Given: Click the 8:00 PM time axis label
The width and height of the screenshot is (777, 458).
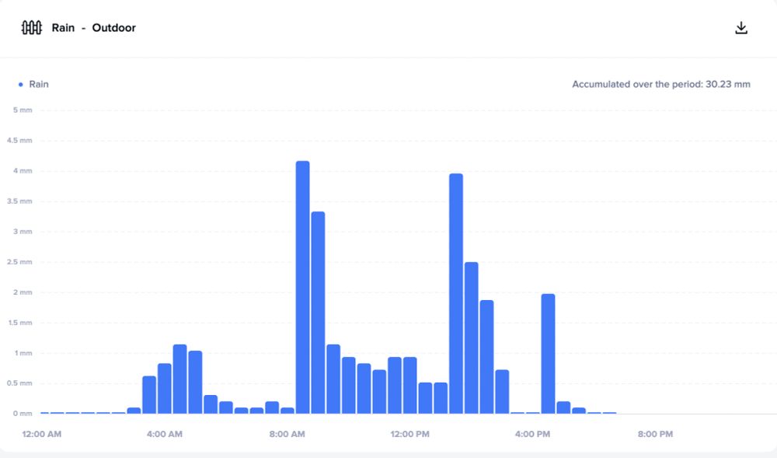Looking at the screenshot, I should (x=655, y=434).
